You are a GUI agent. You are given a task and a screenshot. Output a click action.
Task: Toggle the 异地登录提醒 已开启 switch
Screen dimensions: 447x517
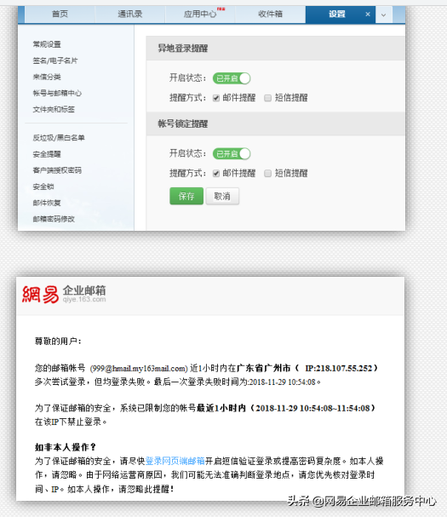[x=232, y=78]
